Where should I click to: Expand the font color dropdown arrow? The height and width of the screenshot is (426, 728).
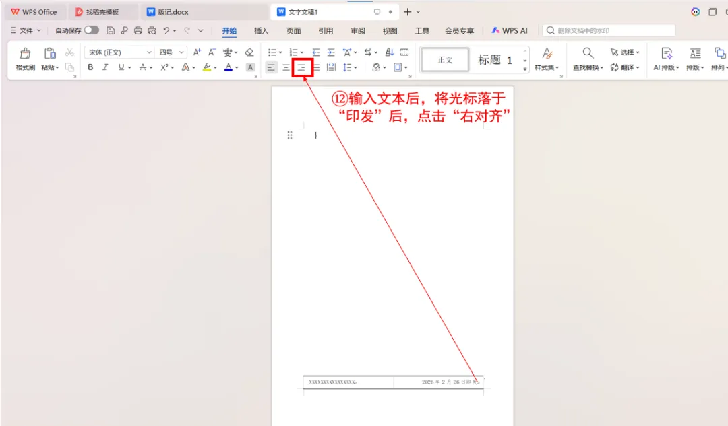pos(237,68)
